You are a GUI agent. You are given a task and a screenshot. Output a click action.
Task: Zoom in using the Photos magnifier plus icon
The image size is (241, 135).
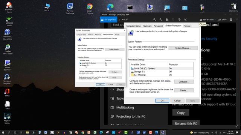[154, 19]
